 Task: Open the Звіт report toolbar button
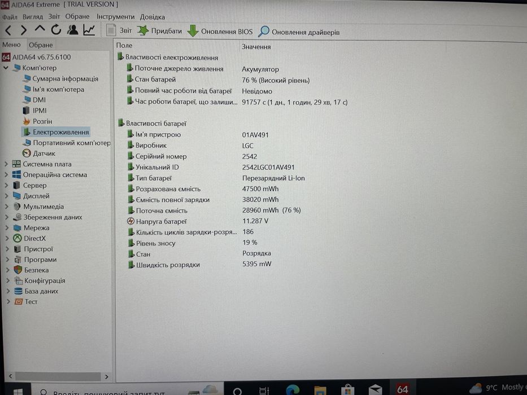pyautogui.click(x=119, y=30)
